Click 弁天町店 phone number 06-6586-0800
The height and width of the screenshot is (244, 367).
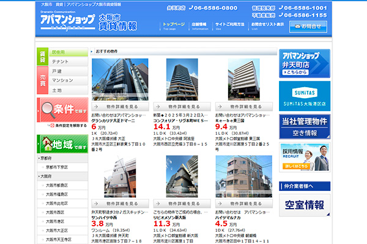click(213, 8)
